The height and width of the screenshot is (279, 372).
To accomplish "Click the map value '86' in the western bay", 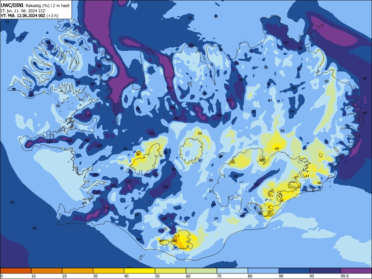I will [x=58, y=106].
